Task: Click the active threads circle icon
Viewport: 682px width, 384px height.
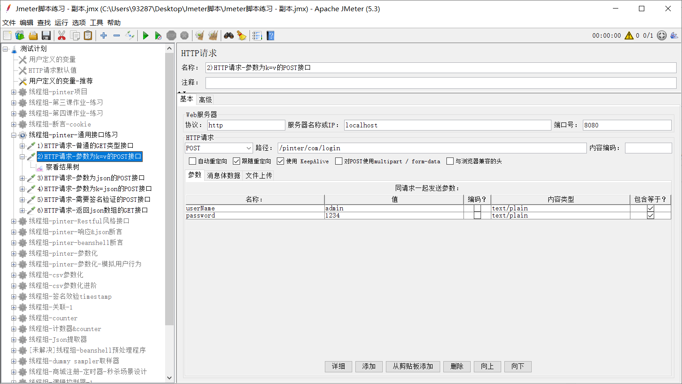Action: coord(662,35)
